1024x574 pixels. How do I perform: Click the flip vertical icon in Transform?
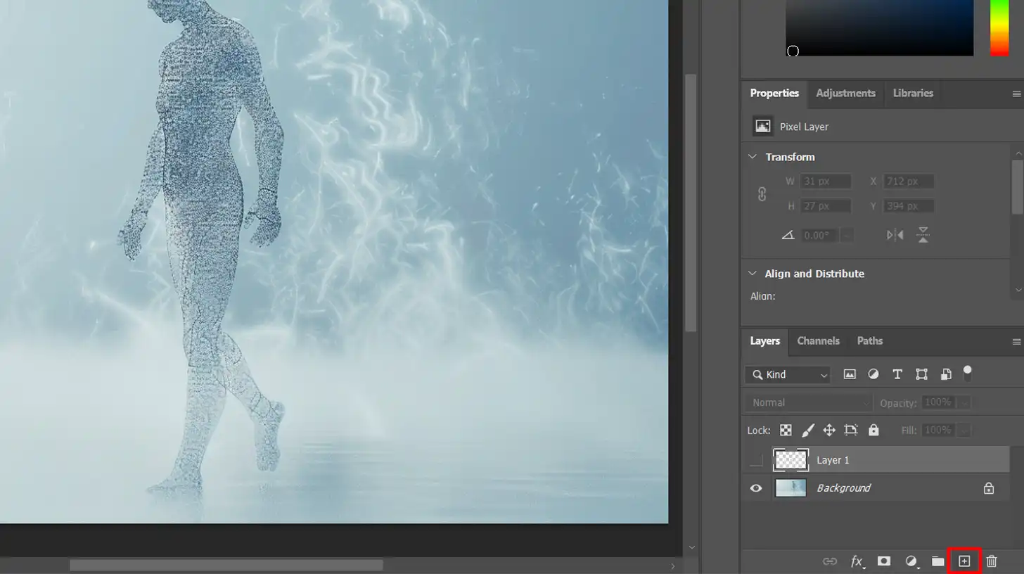[x=923, y=235]
